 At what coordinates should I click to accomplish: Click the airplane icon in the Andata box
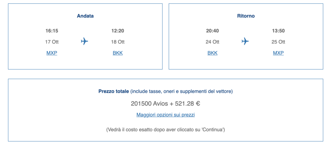tap(84, 41)
